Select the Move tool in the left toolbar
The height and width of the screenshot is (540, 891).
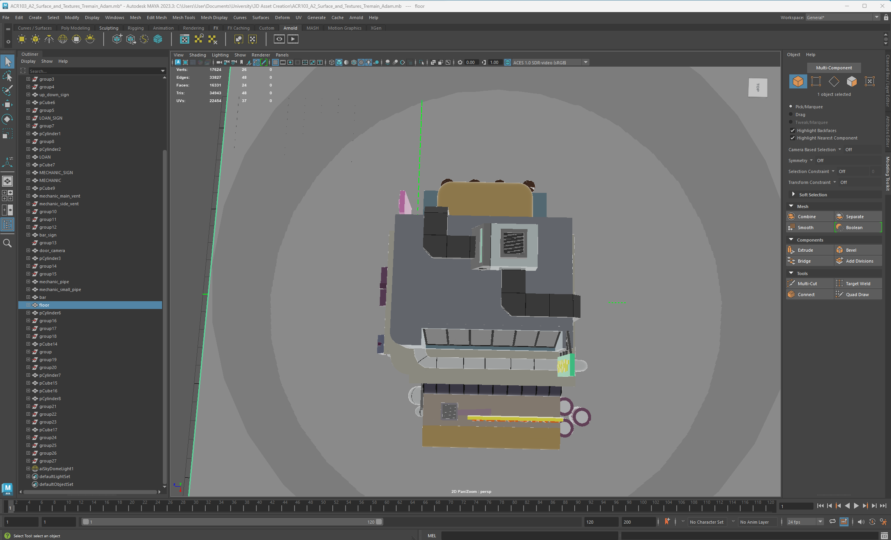click(x=8, y=104)
